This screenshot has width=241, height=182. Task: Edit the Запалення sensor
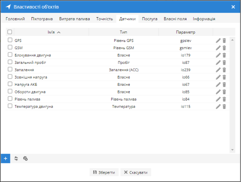pos(218,70)
